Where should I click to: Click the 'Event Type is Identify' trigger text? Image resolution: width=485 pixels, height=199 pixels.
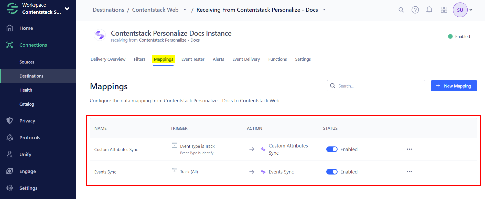point(197,153)
